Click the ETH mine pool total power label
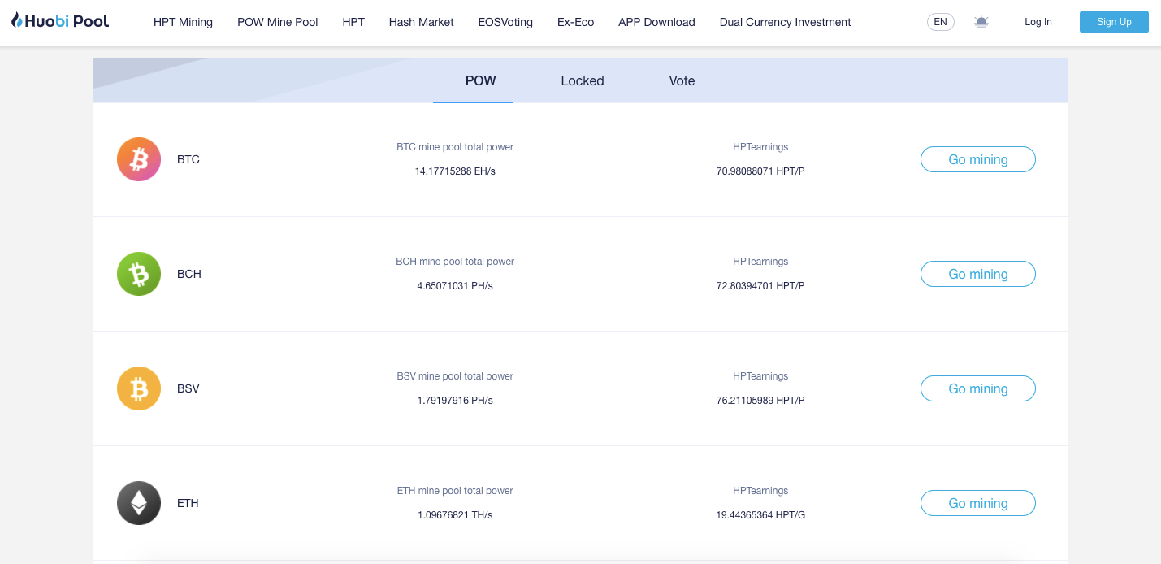Image resolution: width=1161 pixels, height=564 pixels. (455, 491)
